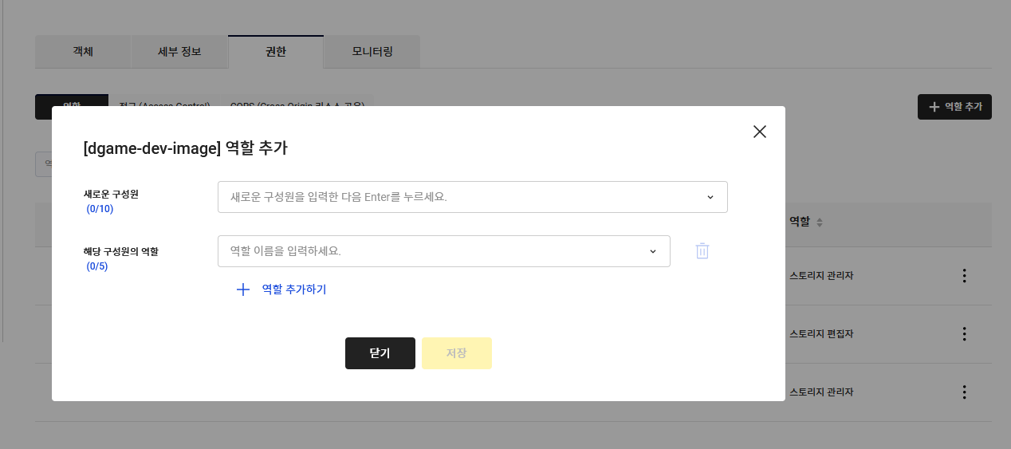Delete the member role row via trash icon
This screenshot has height=449, width=1011.
(702, 250)
